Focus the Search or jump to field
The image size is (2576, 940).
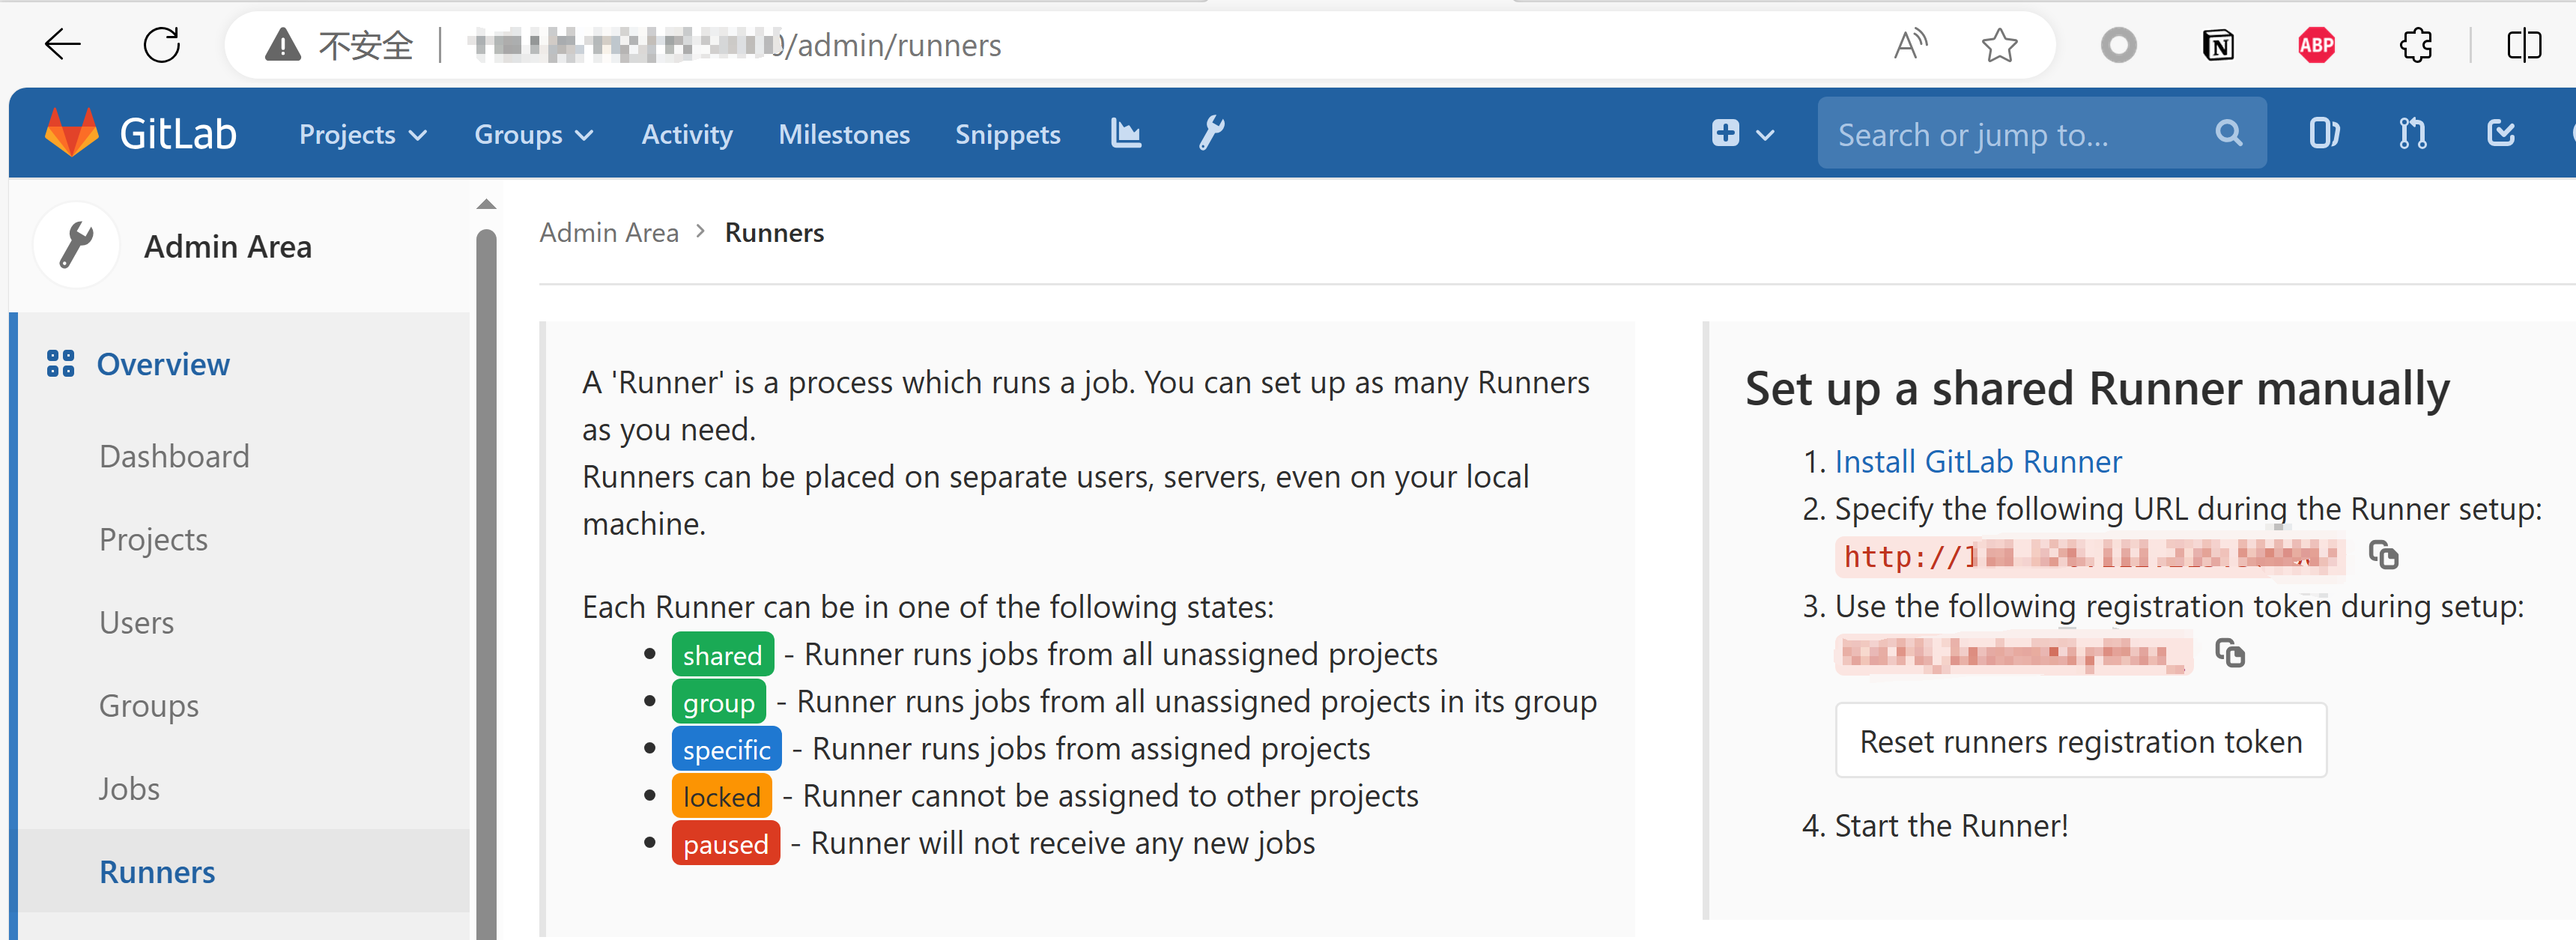[x=2010, y=134]
